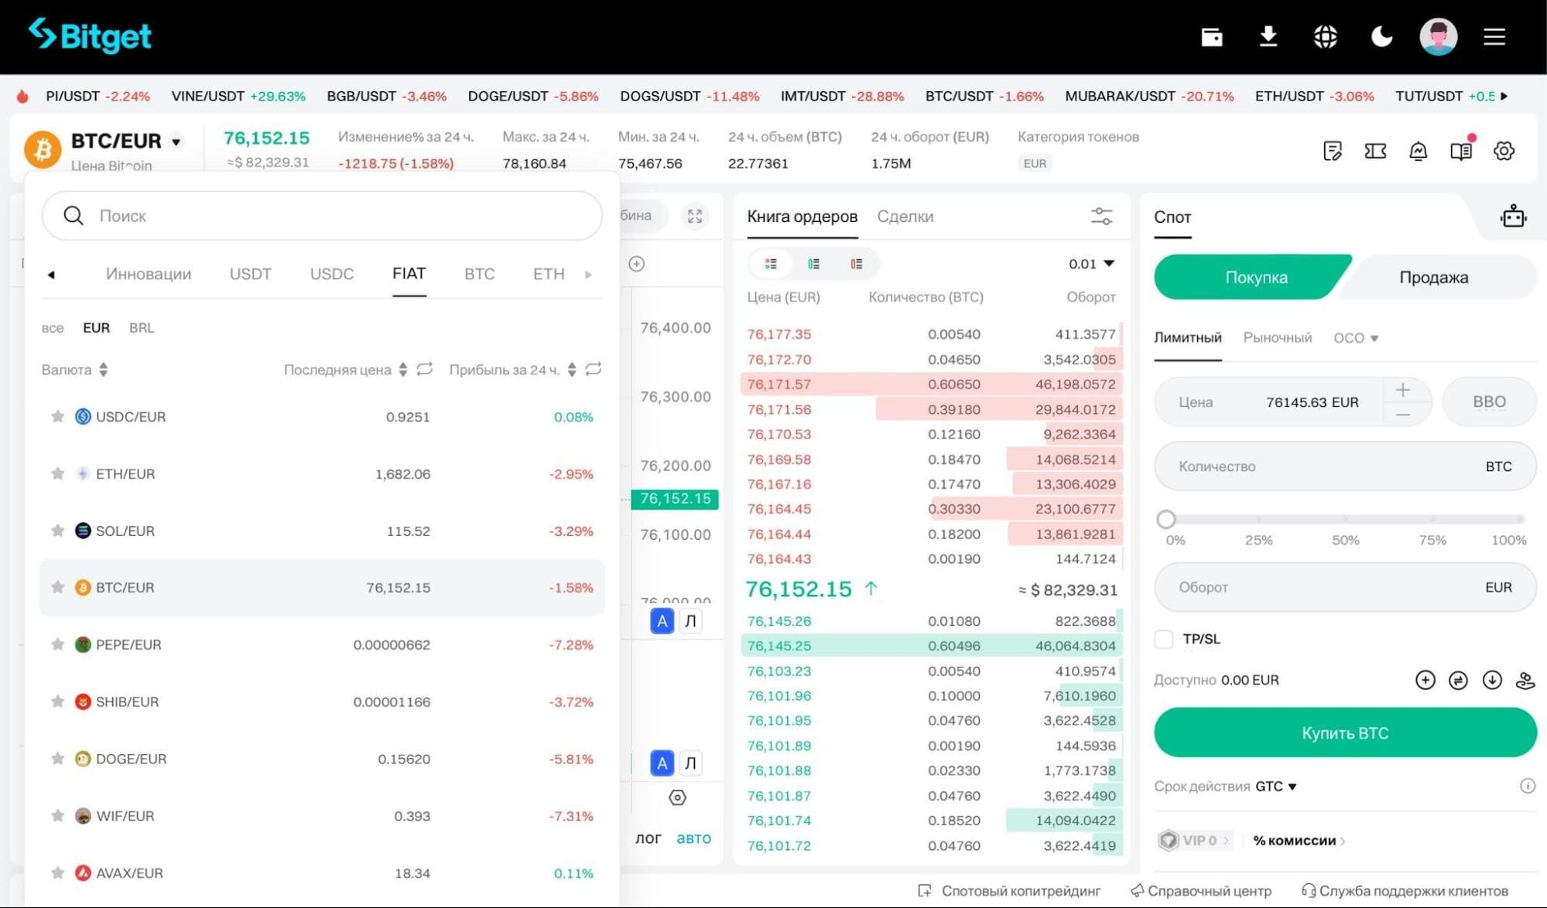
Task: Filter pairs by BRL
Action: [142, 328]
